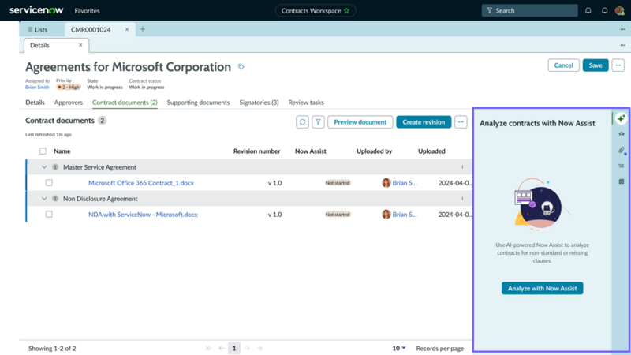Click the Revision number column header

pyautogui.click(x=257, y=151)
